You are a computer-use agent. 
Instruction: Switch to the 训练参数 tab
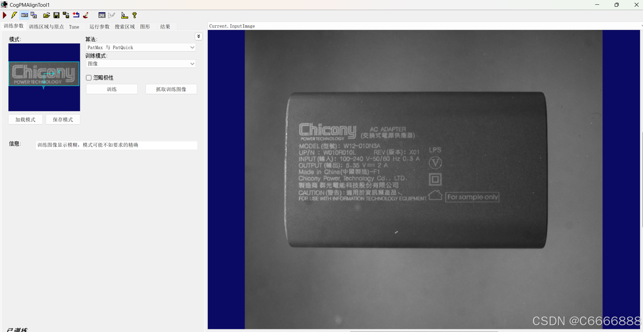pyautogui.click(x=14, y=26)
